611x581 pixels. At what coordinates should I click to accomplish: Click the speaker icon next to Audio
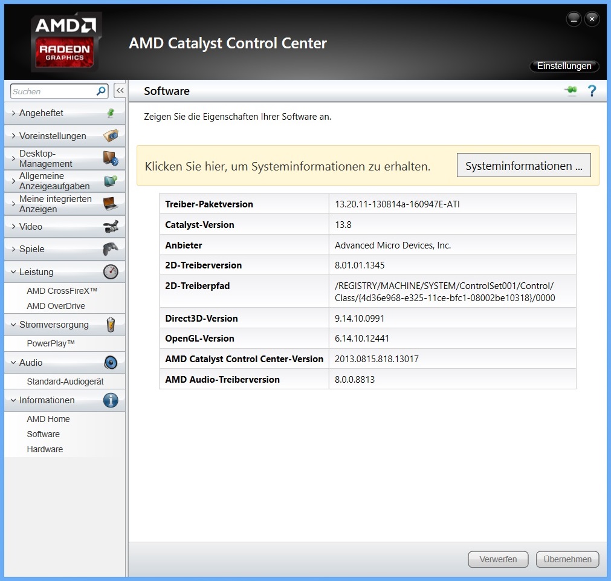point(111,363)
